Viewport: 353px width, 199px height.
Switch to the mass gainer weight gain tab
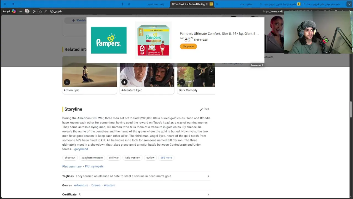[x=280, y=4]
